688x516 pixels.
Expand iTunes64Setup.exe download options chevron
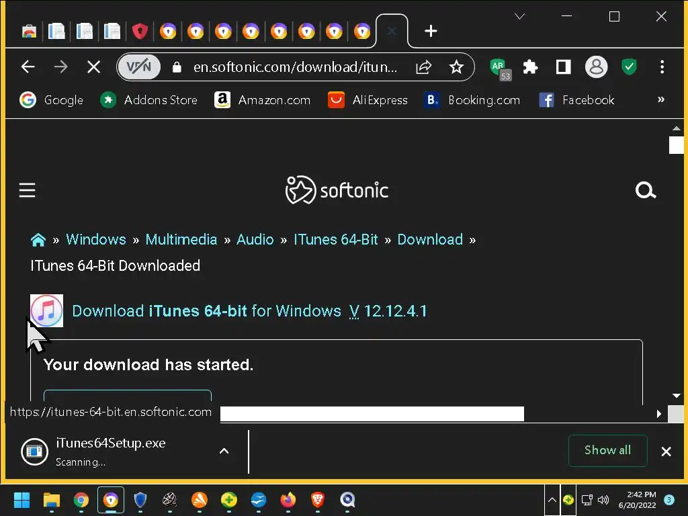pyautogui.click(x=224, y=451)
